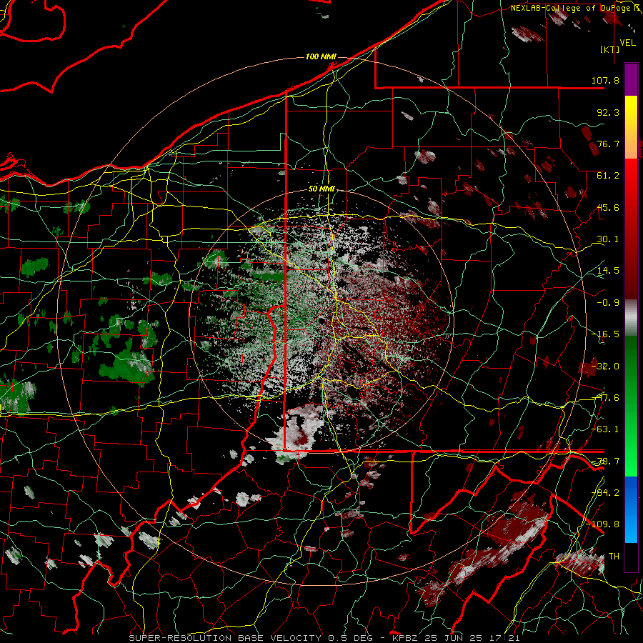
Task: Click the Super-Resolution Base Velocity caption
Action: (324, 638)
